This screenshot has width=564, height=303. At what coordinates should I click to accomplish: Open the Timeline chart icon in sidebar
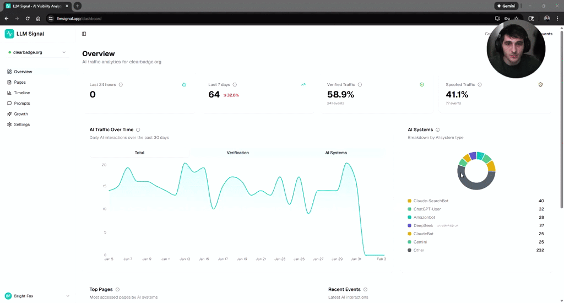9,93
